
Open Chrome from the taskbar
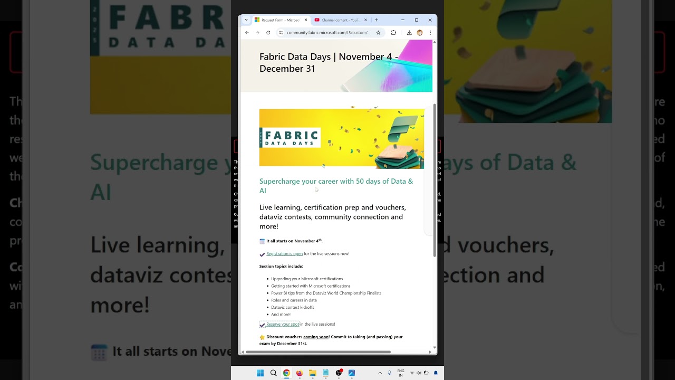click(286, 373)
